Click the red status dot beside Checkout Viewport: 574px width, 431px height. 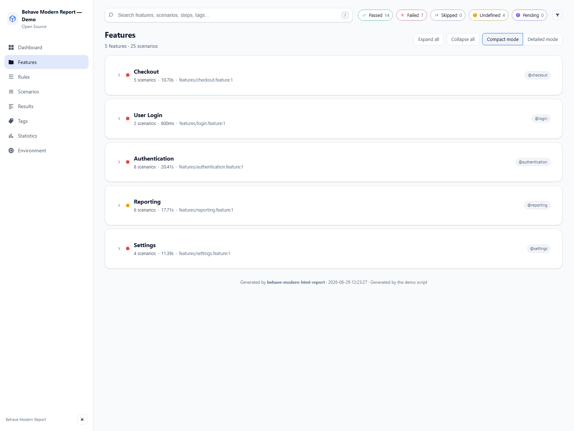[x=128, y=75]
